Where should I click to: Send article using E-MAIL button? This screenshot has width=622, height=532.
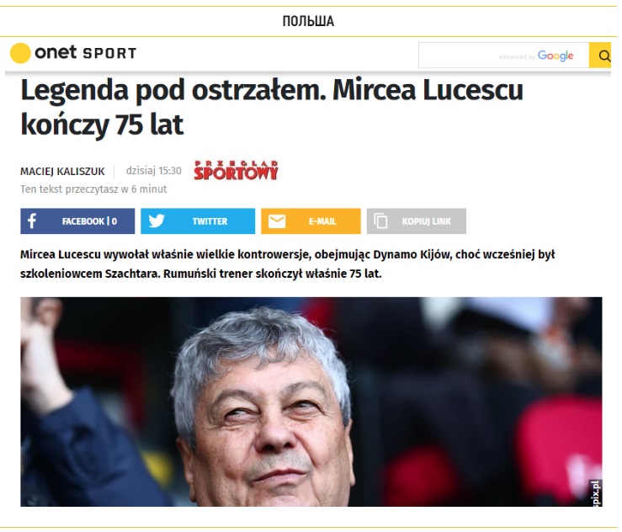(311, 221)
